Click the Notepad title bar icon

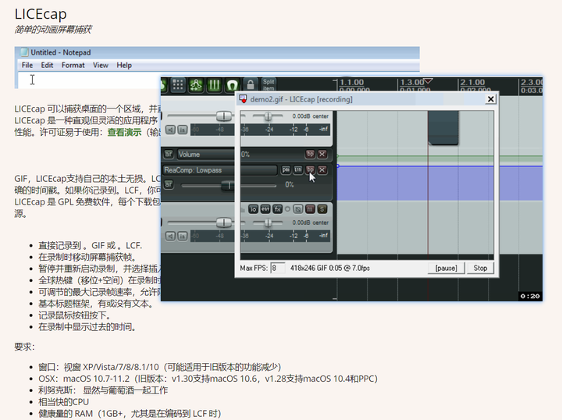click(24, 52)
